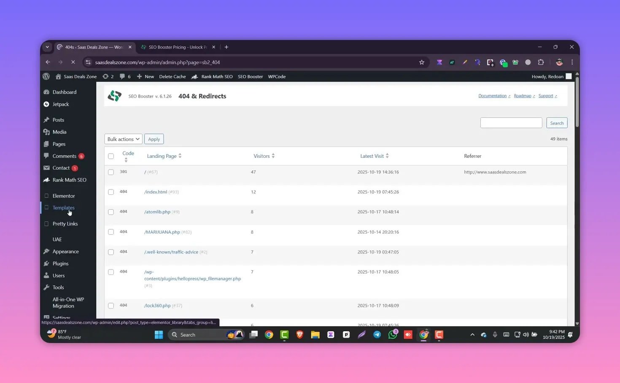The height and width of the screenshot is (383, 620).
Task: Click the search text field above the table
Action: (x=511, y=123)
